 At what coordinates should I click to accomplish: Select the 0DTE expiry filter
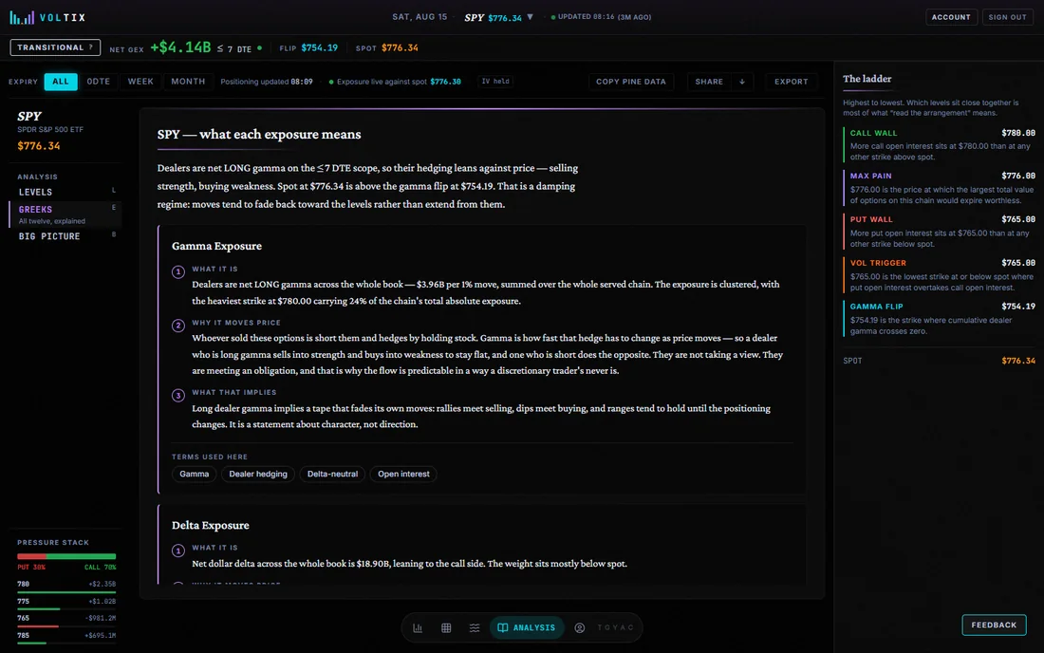point(99,82)
